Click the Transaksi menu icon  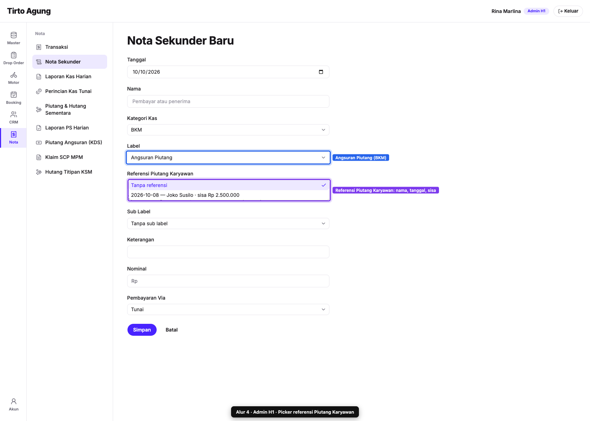tap(39, 47)
